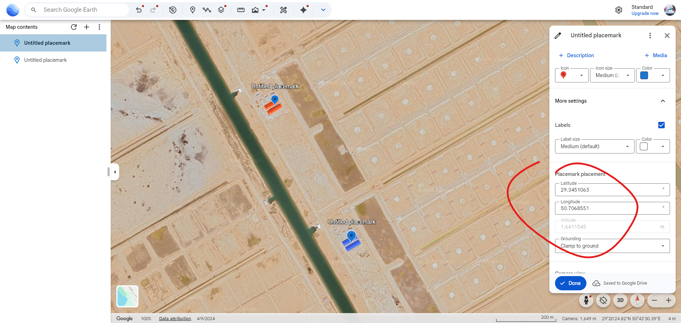Pick the white label color swatch
The image size is (681, 323).
pos(644,146)
